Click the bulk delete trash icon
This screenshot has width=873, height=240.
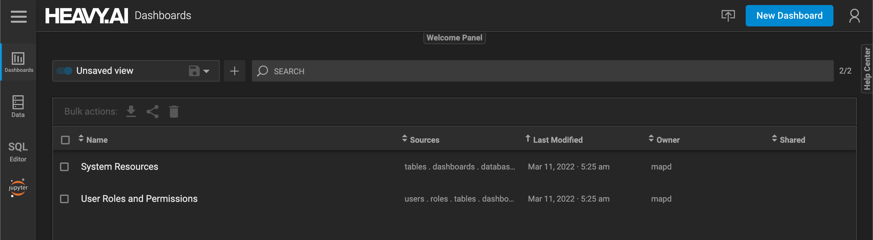[174, 112]
